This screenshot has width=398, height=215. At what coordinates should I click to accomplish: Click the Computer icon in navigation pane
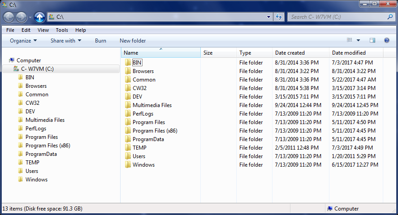pyautogui.click(x=12, y=60)
